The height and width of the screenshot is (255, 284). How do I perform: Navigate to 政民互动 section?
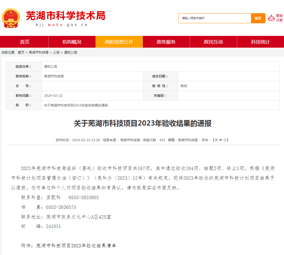click(213, 42)
